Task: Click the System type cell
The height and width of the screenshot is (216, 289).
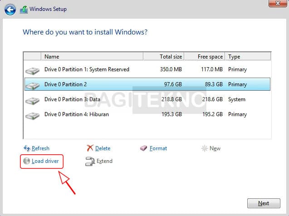Action: click(x=237, y=99)
